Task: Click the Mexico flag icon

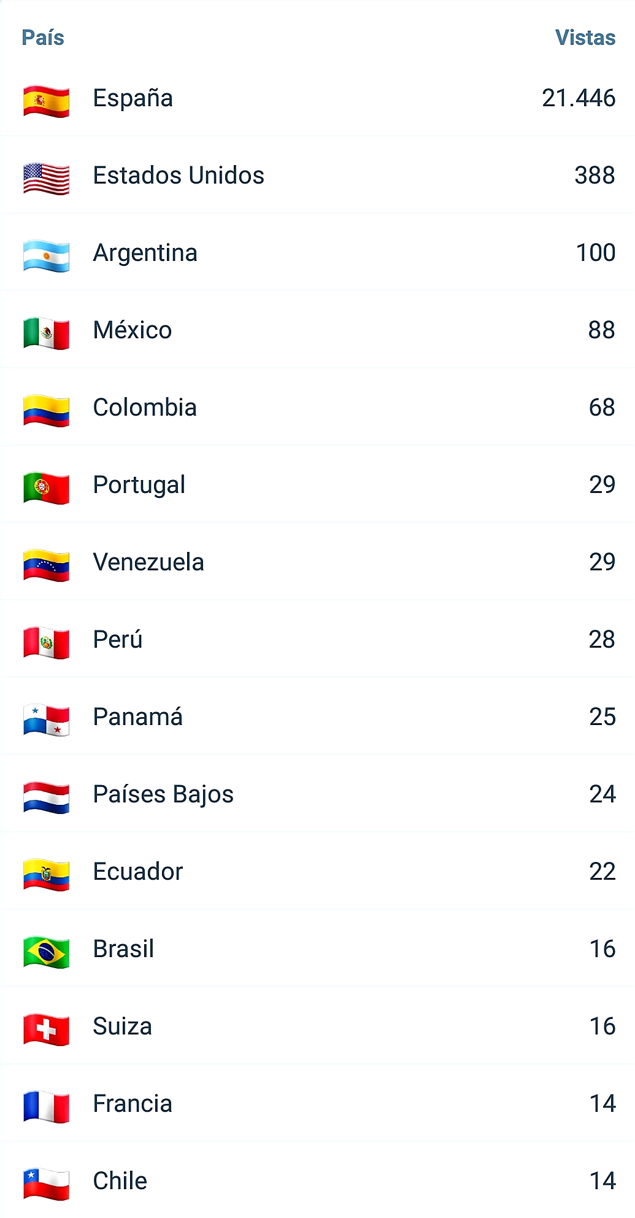Action: click(x=46, y=333)
